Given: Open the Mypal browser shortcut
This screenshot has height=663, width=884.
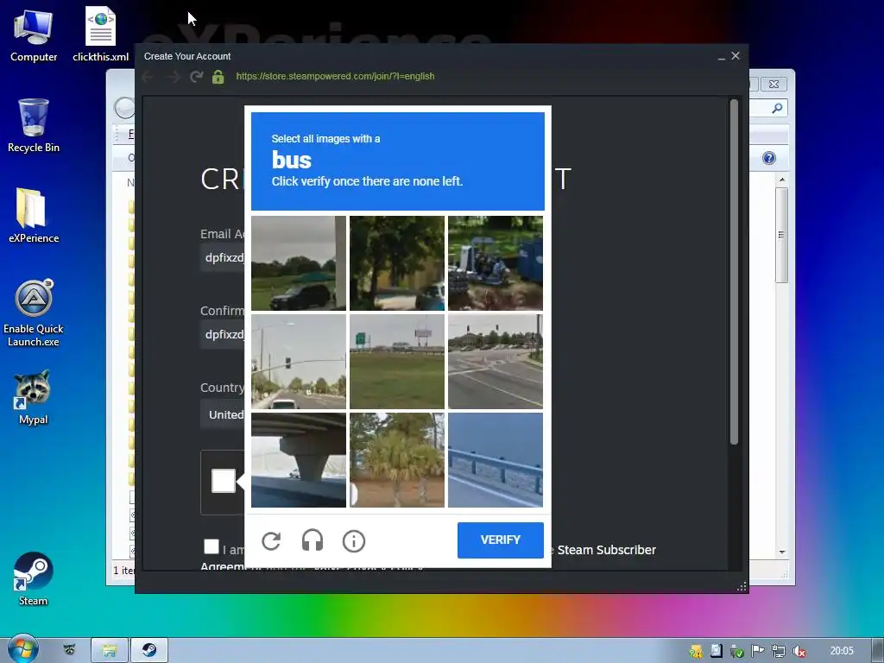Looking at the screenshot, I should (x=34, y=397).
